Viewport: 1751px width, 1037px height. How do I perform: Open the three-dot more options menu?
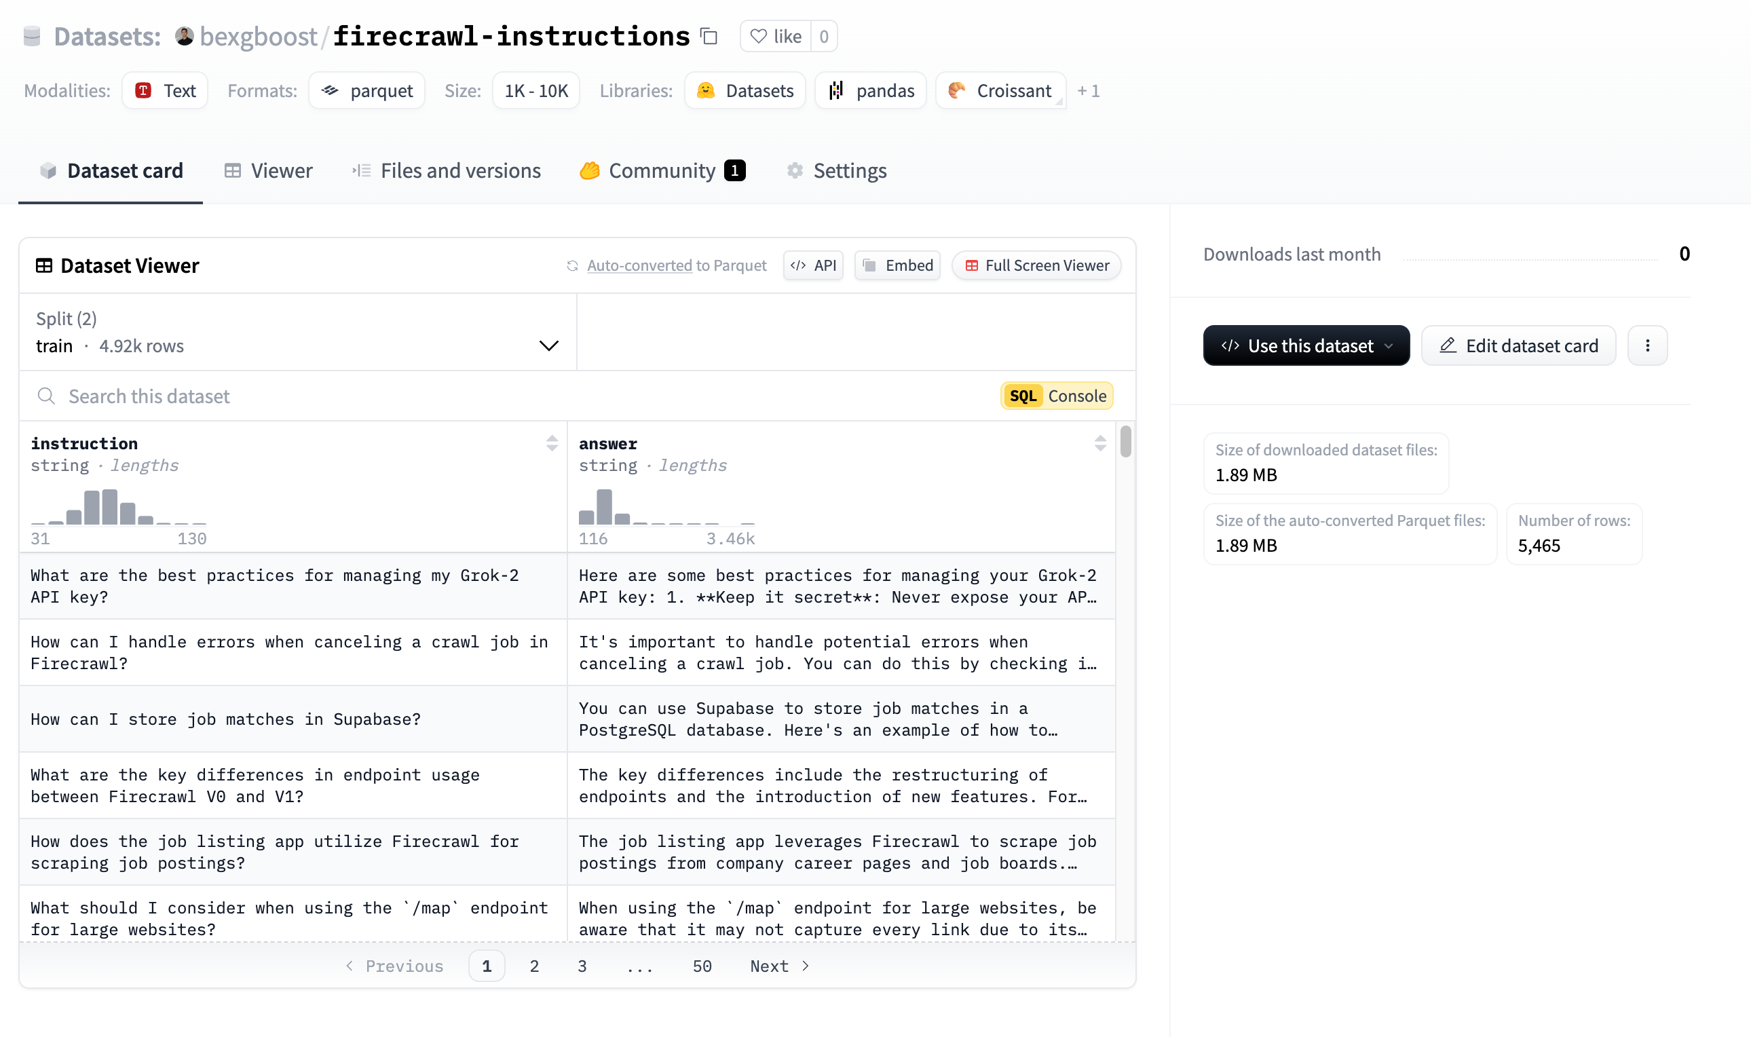tap(1647, 346)
